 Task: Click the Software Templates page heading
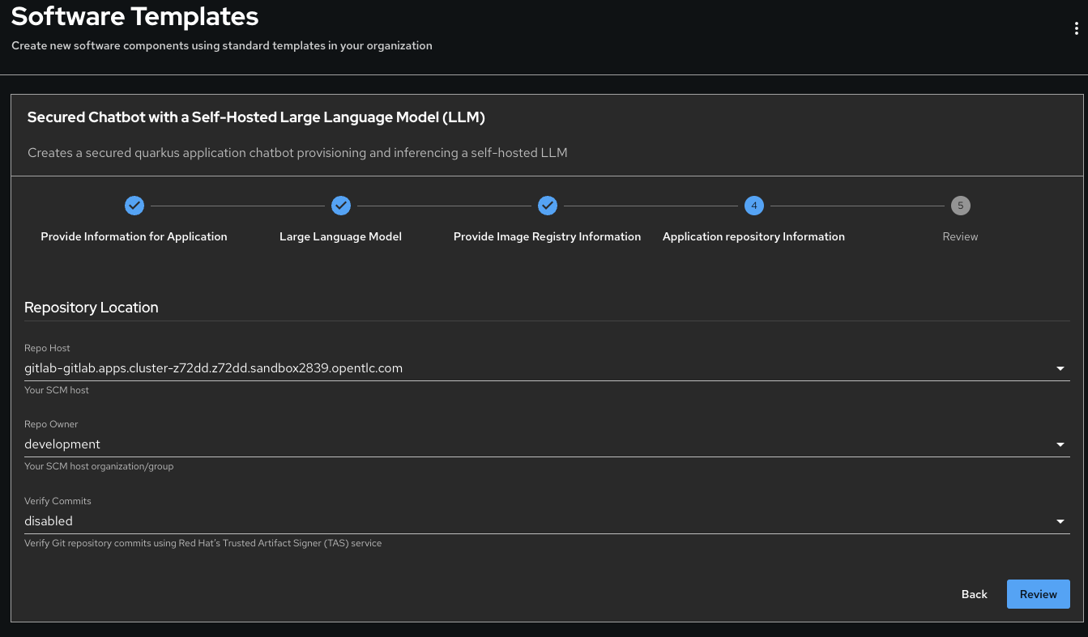(135, 16)
